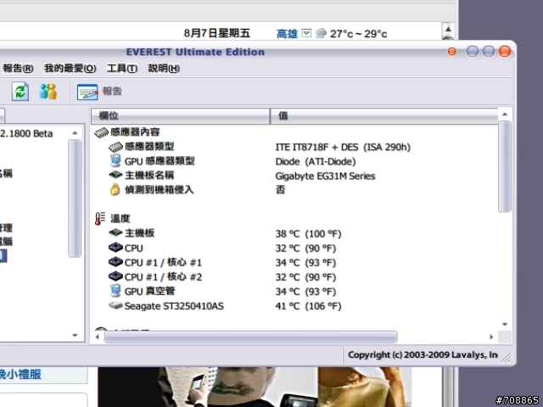
Task: Click the photo thumbnail in the browser page
Action: point(255,387)
